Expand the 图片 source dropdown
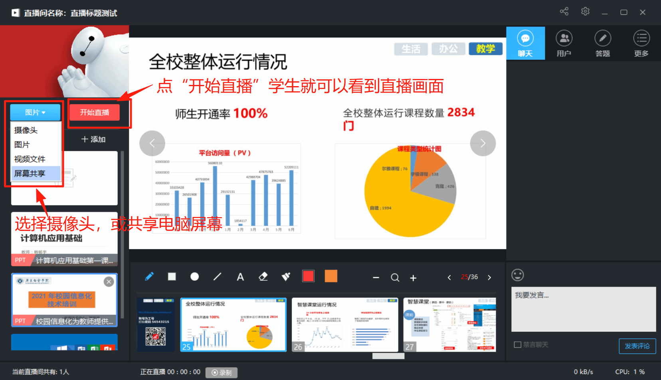The height and width of the screenshot is (380, 661). [x=35, y=112]
